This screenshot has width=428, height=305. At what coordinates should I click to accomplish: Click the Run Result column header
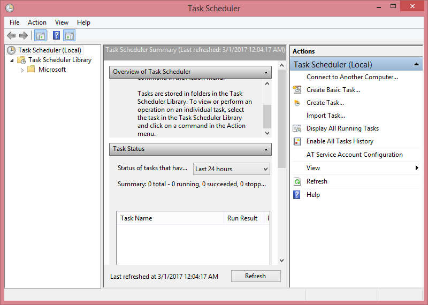click(x=244, y=218)
